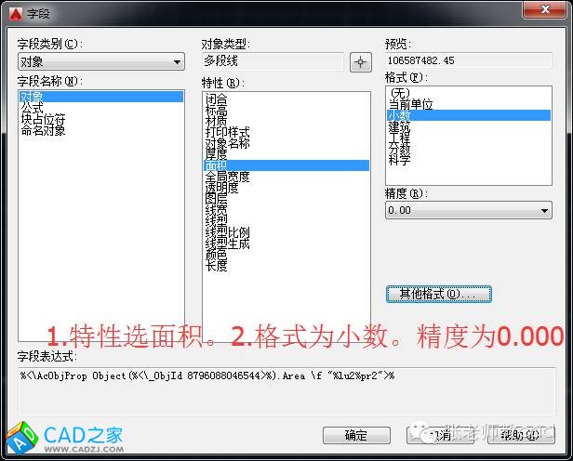Choose 科学 format option
Viewport: 573px width, 461px height.
(x=399, y=160)
